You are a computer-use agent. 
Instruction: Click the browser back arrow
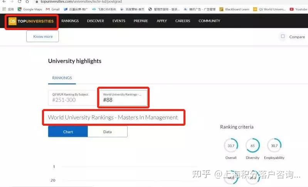4,2
